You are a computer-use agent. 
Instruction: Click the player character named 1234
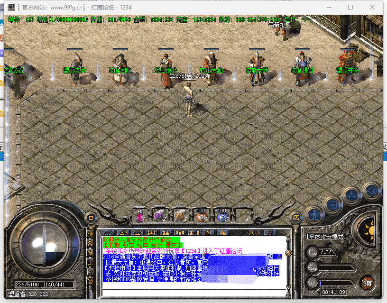pos(189,99)
